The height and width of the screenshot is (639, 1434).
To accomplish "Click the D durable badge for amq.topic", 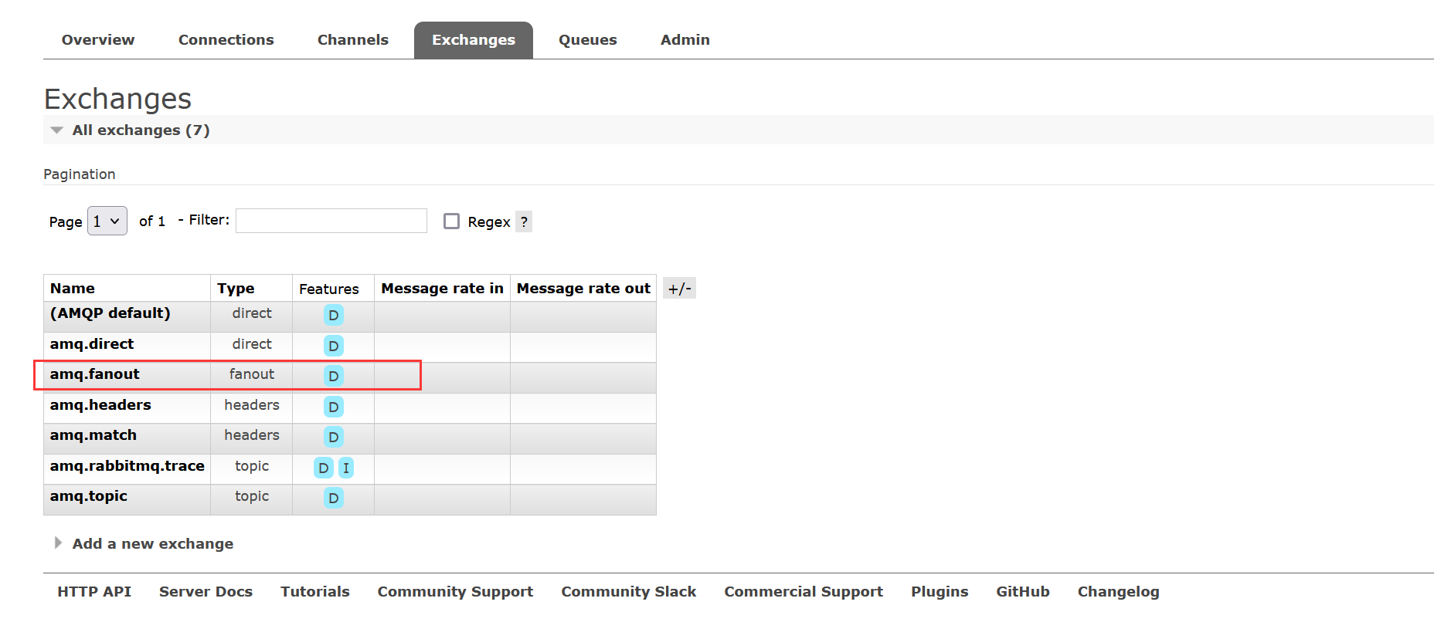I will [334, 498].
